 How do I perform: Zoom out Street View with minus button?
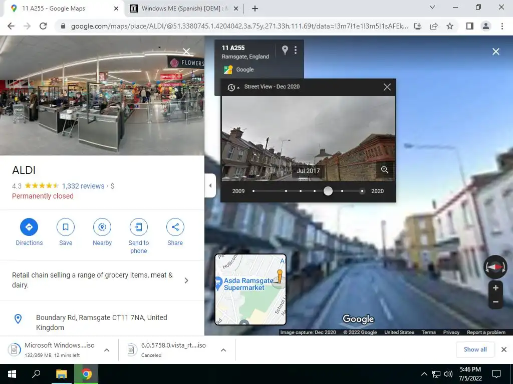495,301
